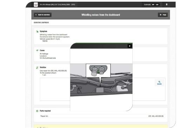
Task: Close the diagram popup with the X
Action: click(130, 46)
